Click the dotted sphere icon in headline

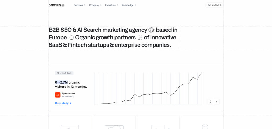tap(151, 30)
